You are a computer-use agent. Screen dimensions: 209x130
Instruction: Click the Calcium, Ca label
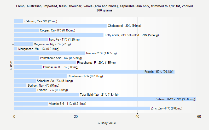pos(41,21)
